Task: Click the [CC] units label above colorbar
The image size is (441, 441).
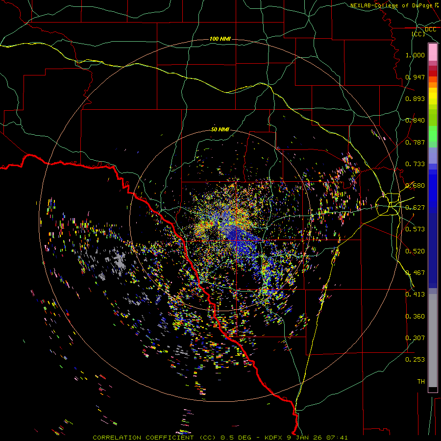Action: pos(418,34)
